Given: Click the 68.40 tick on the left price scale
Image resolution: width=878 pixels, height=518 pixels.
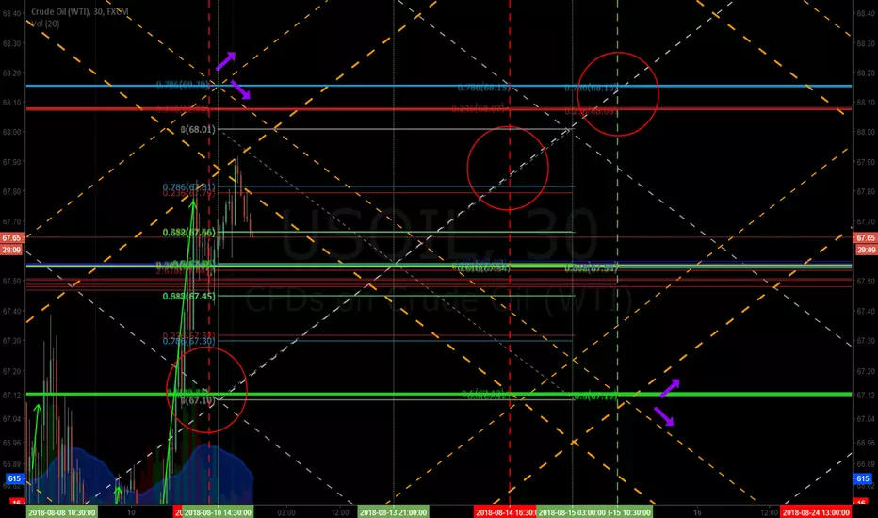Looking at the screenshot, I should tap(11, 13).
